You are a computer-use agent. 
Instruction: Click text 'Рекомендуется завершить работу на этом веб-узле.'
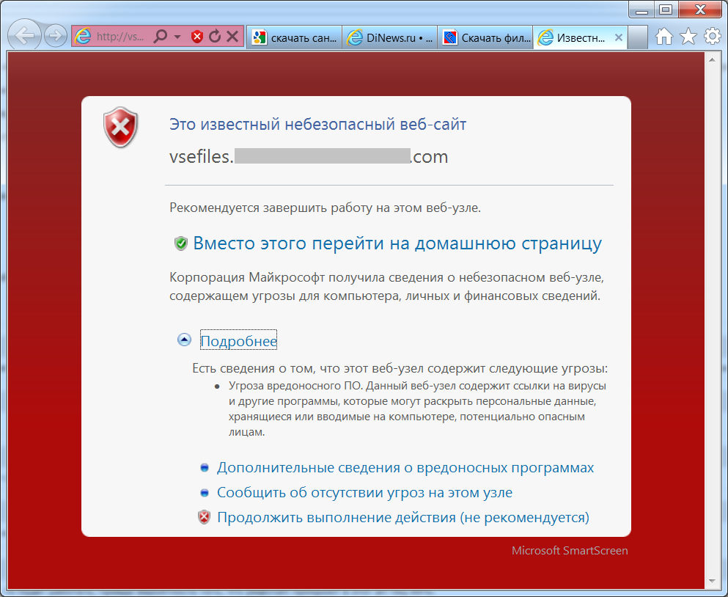[325, 208]
